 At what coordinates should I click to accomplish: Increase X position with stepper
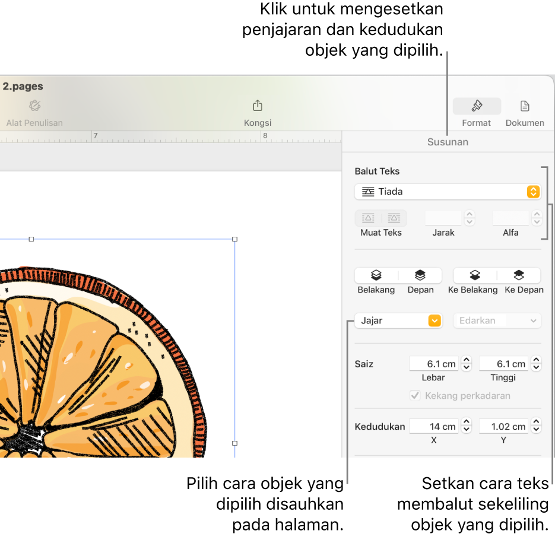467,423
